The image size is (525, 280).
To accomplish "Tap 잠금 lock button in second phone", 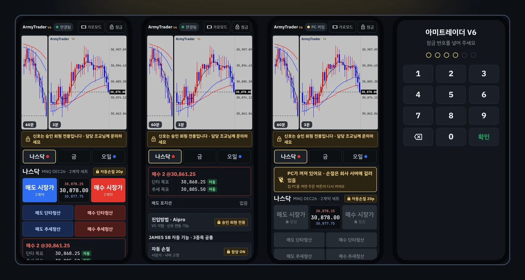I will click(242, 27).
